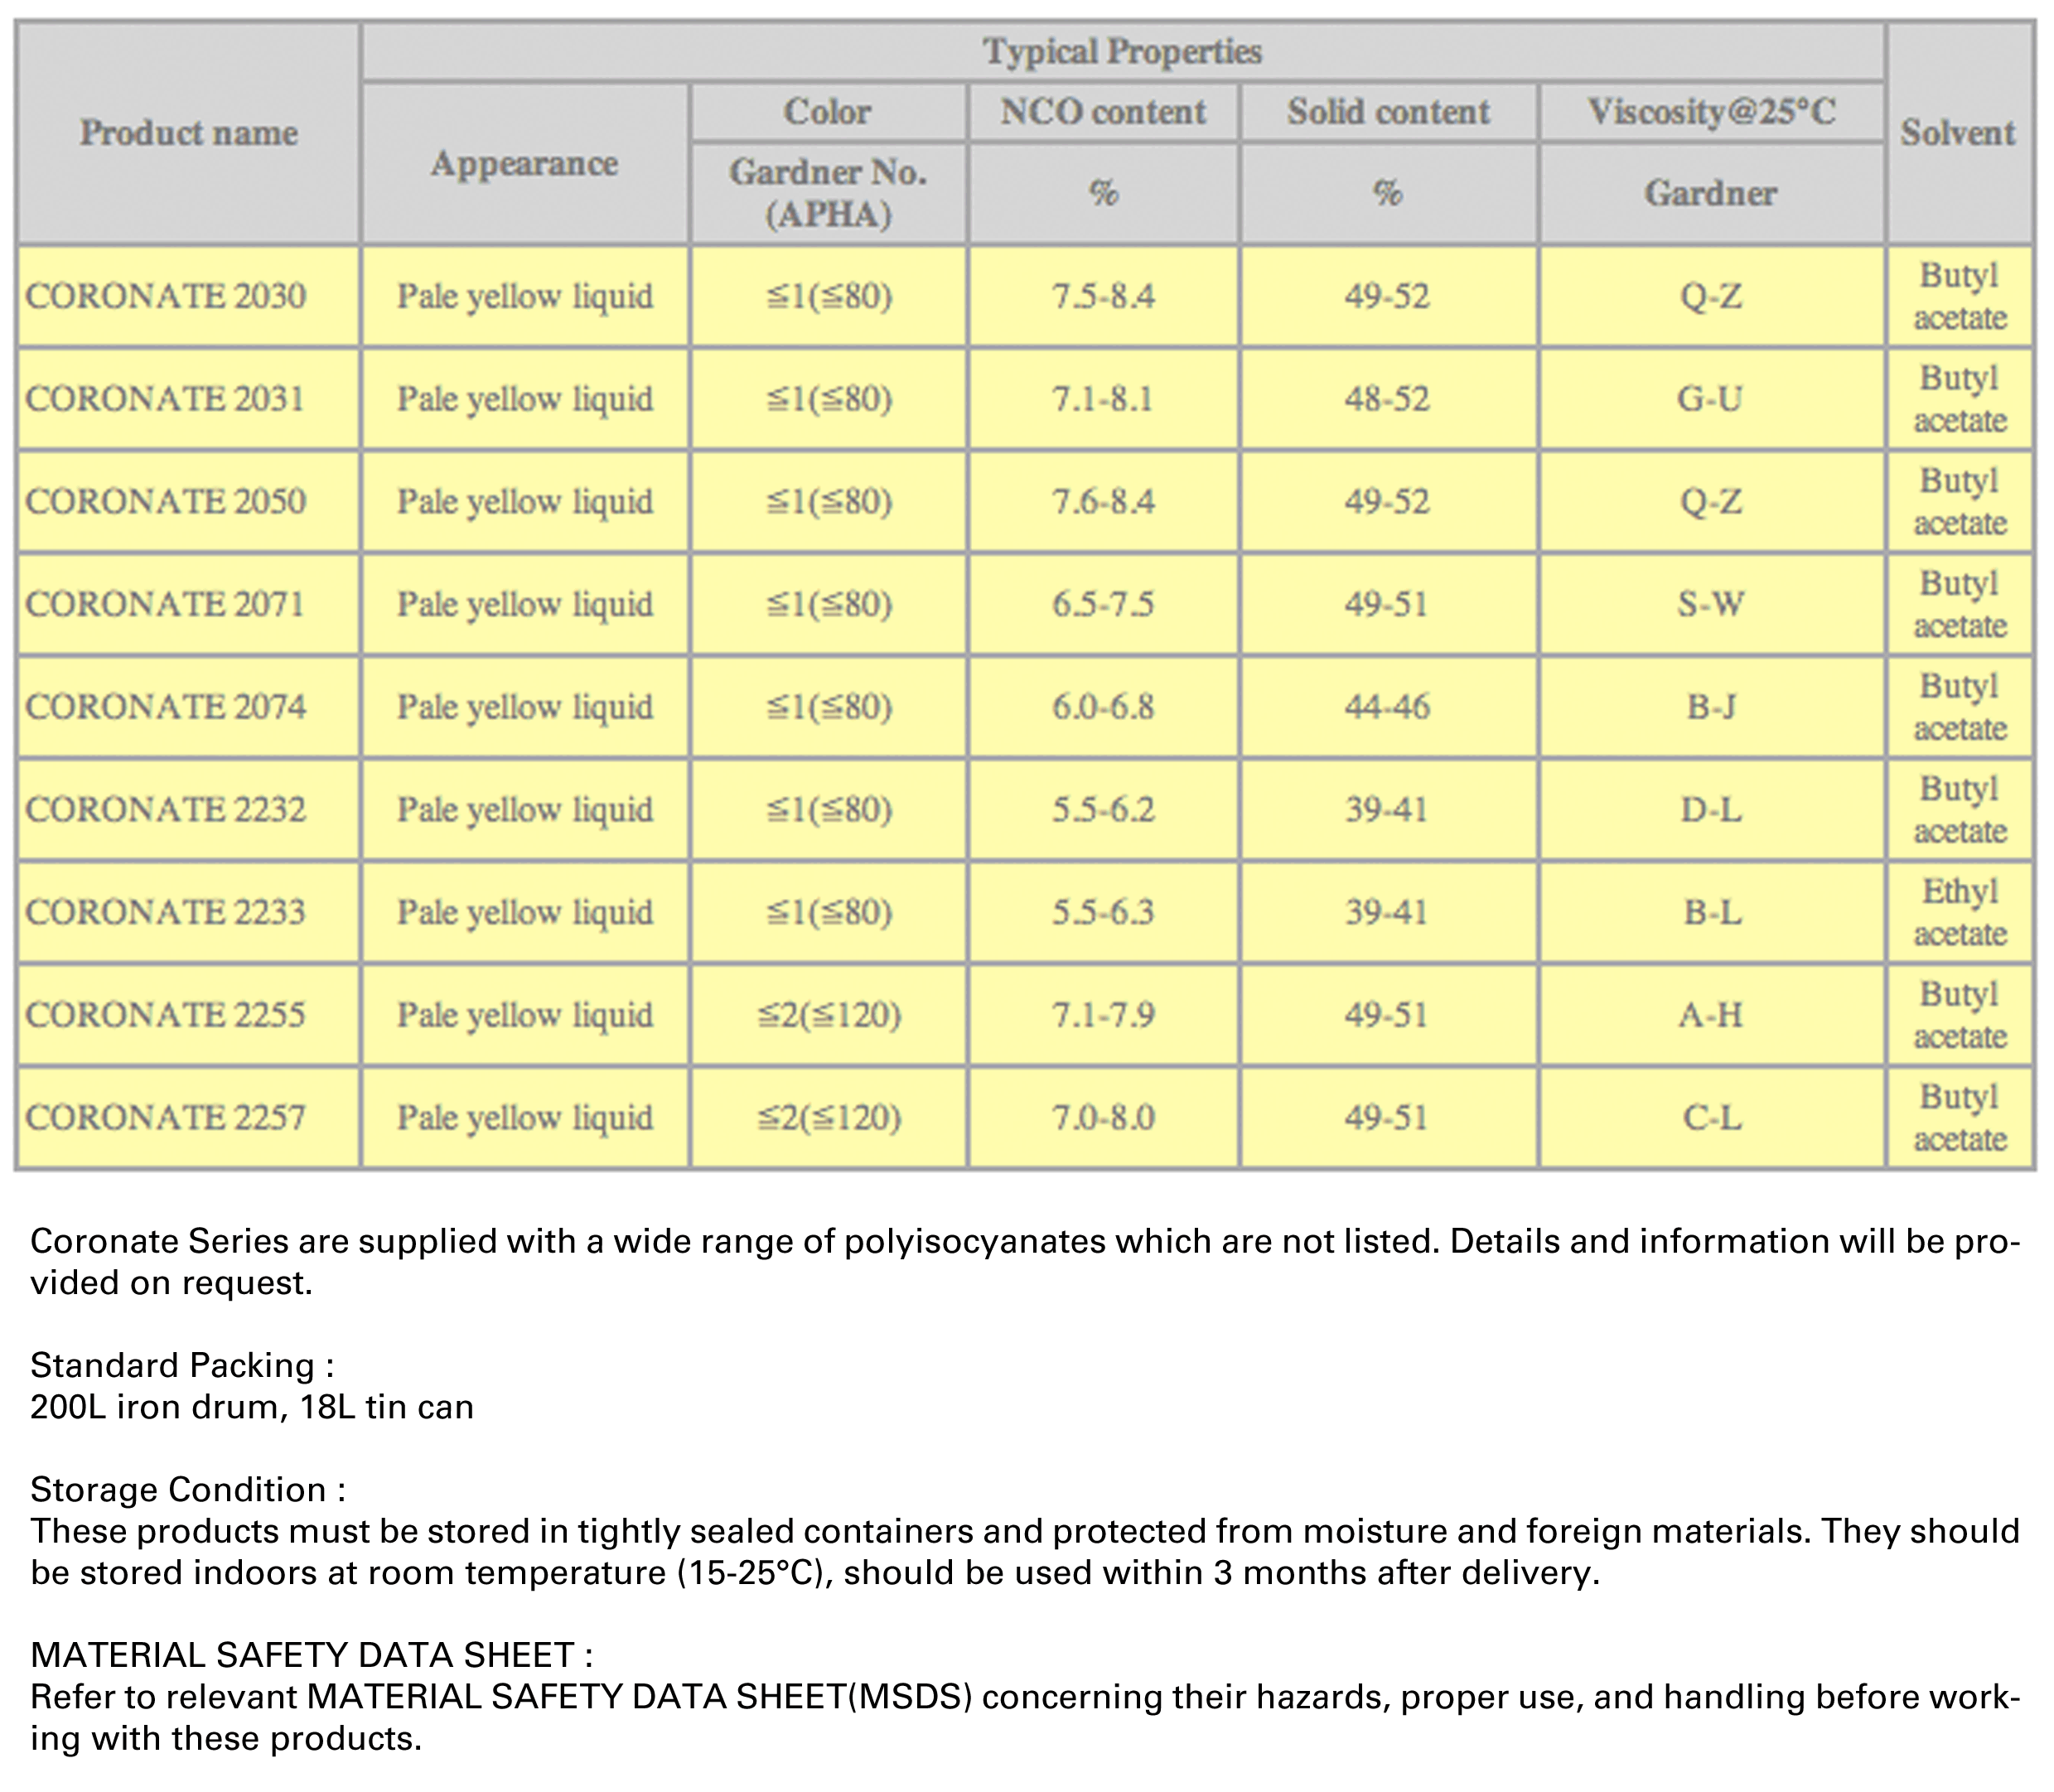Select 'Pale yellow liquid' in CORONATE 2074 row
The width and height of the screenshot is (2054, 1792).
[x=525, y=707]
